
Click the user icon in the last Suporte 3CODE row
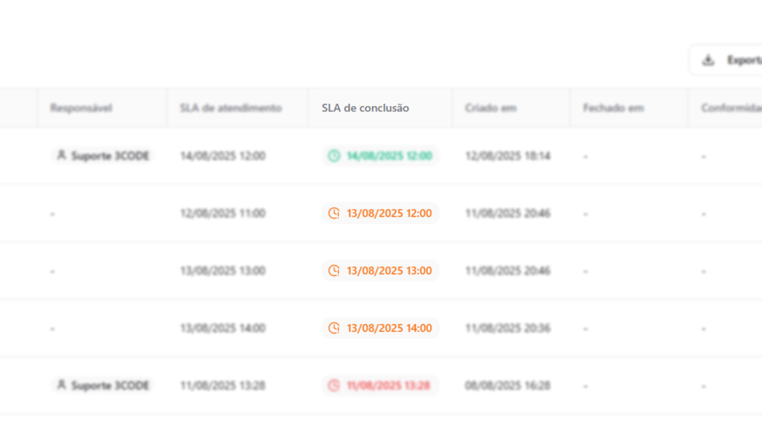[61, 384]
